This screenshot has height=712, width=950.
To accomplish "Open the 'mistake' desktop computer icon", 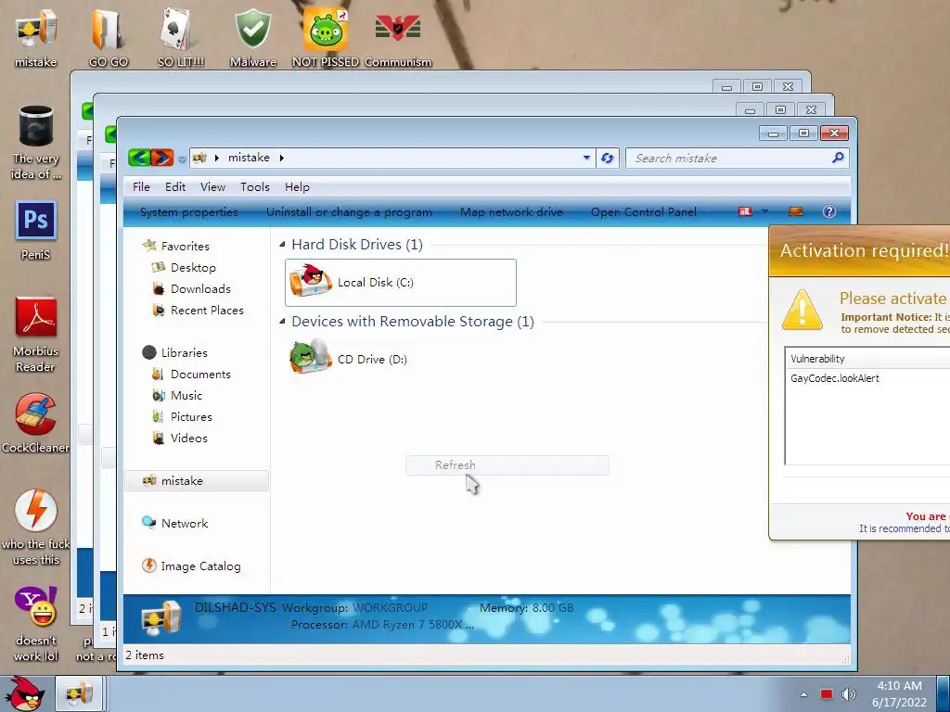I will click(36, 37).
